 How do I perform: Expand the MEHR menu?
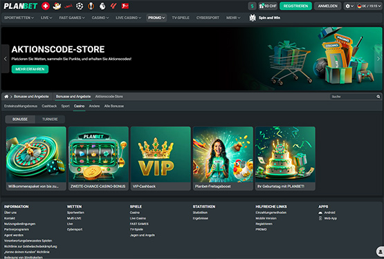233,17
